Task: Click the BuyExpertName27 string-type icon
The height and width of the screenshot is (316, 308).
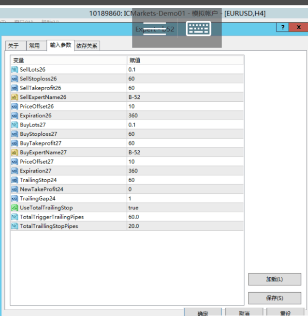Action: (15, 153)
